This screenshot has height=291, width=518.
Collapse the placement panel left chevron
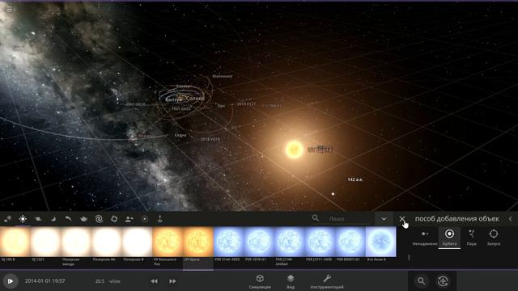[x=511, y=219]
